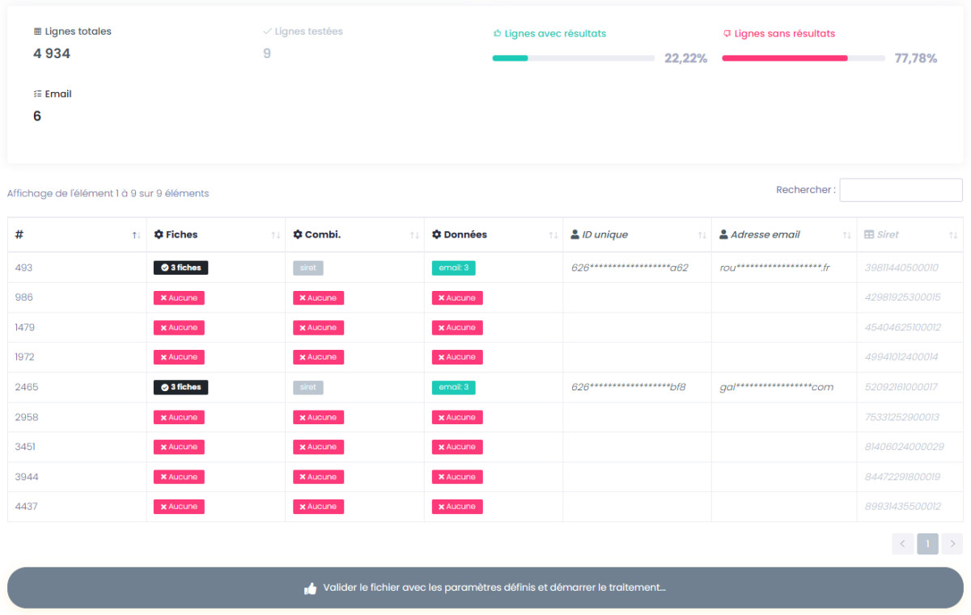Viewport: 971px width, 615px height.
Task: Go to next page with right chevron
Action: point(952,544)
